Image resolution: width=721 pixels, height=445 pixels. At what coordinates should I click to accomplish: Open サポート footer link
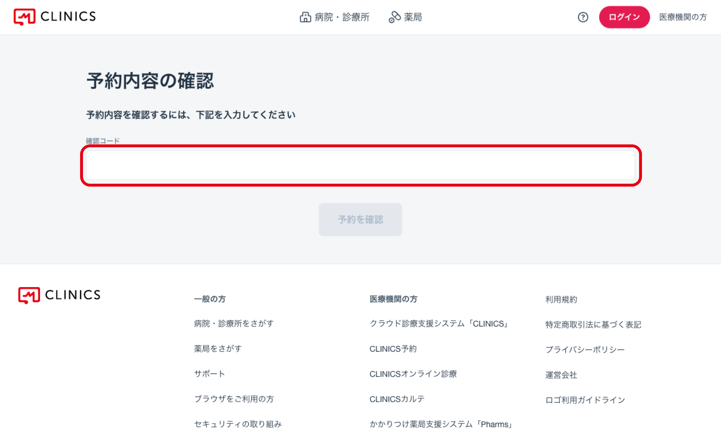pos(210,374)
